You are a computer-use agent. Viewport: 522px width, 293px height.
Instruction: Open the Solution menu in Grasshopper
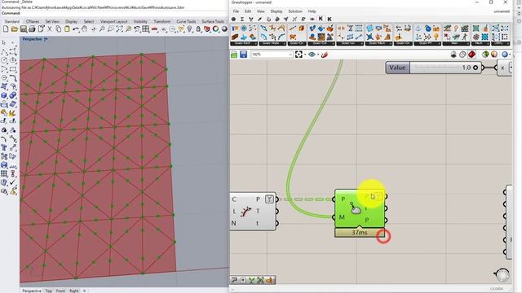[295, 11]
